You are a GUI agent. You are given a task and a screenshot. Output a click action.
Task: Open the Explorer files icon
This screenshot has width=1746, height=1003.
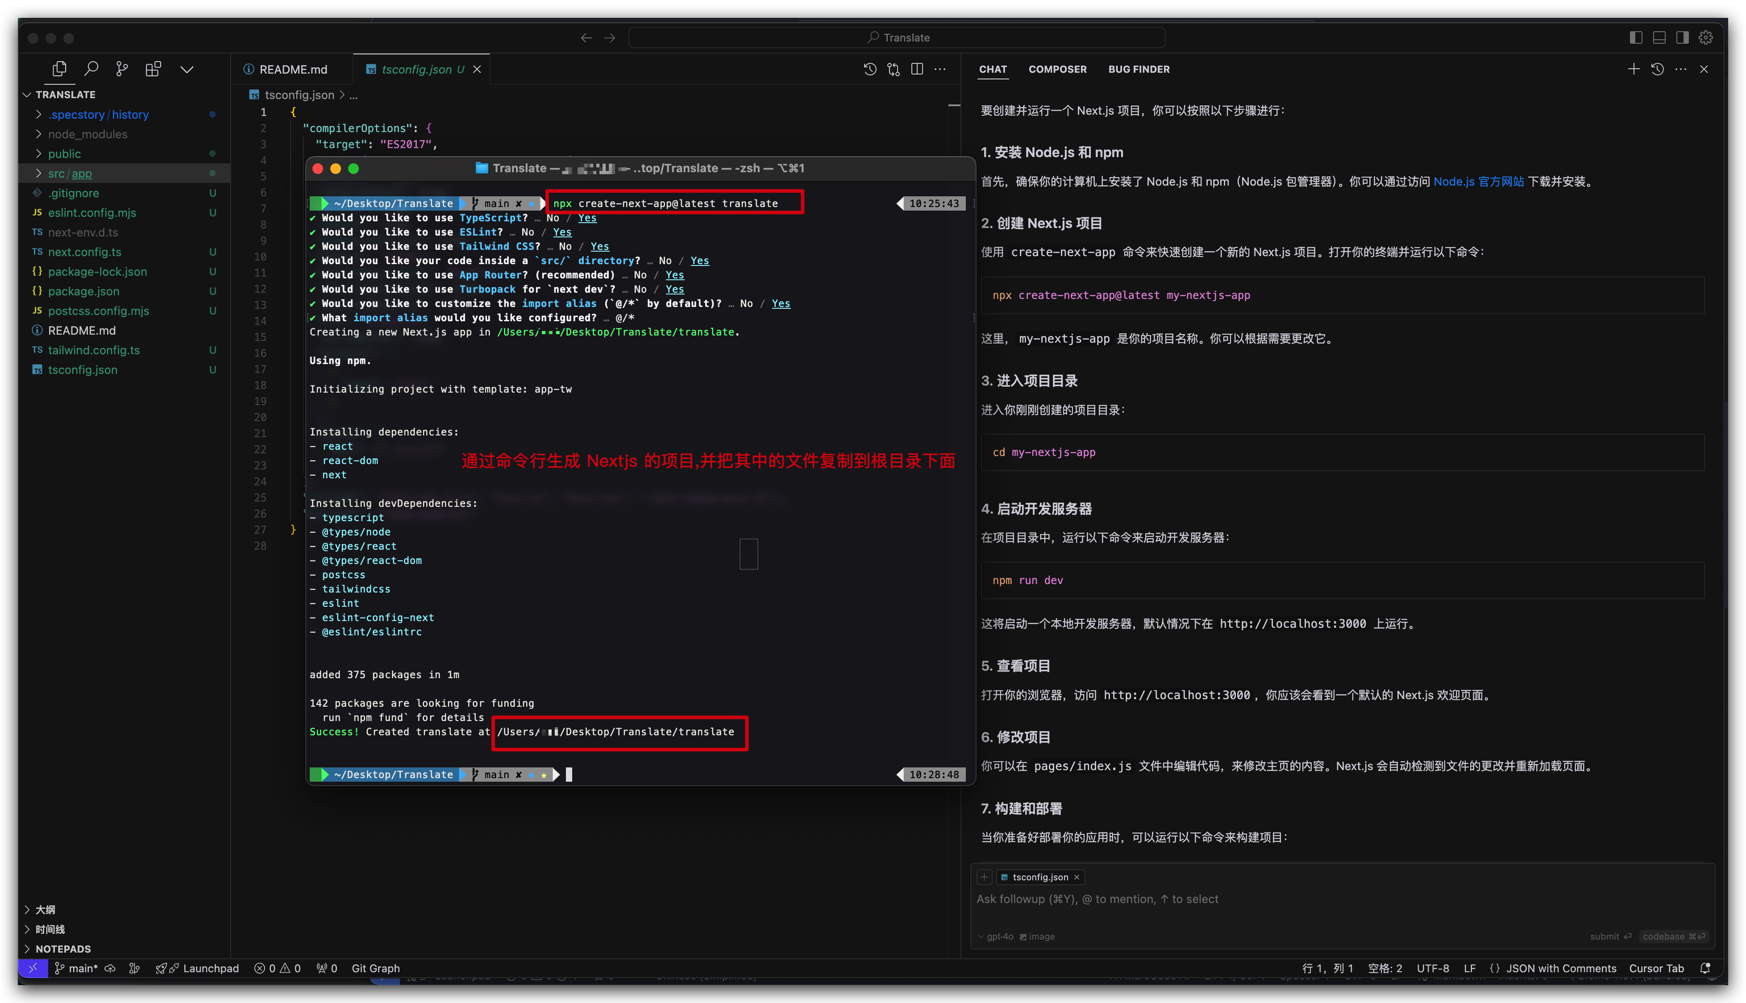pyautogui.click(x=59, y=68)
